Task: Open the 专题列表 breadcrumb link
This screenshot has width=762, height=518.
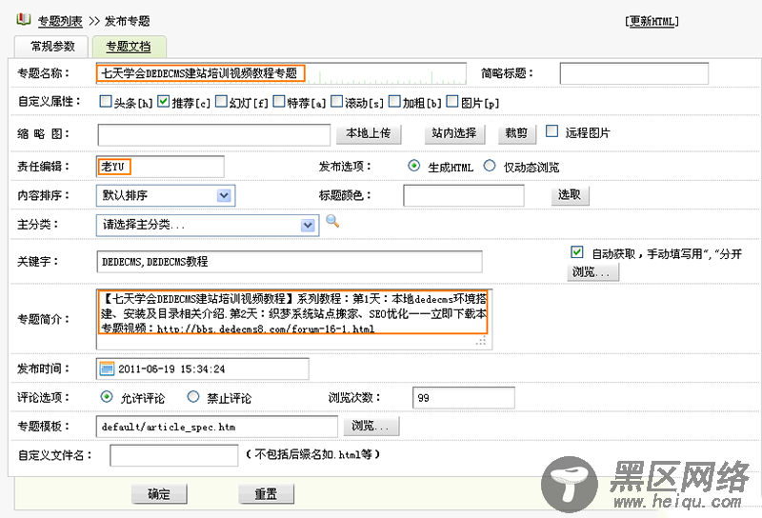Action: click(60, 21)
